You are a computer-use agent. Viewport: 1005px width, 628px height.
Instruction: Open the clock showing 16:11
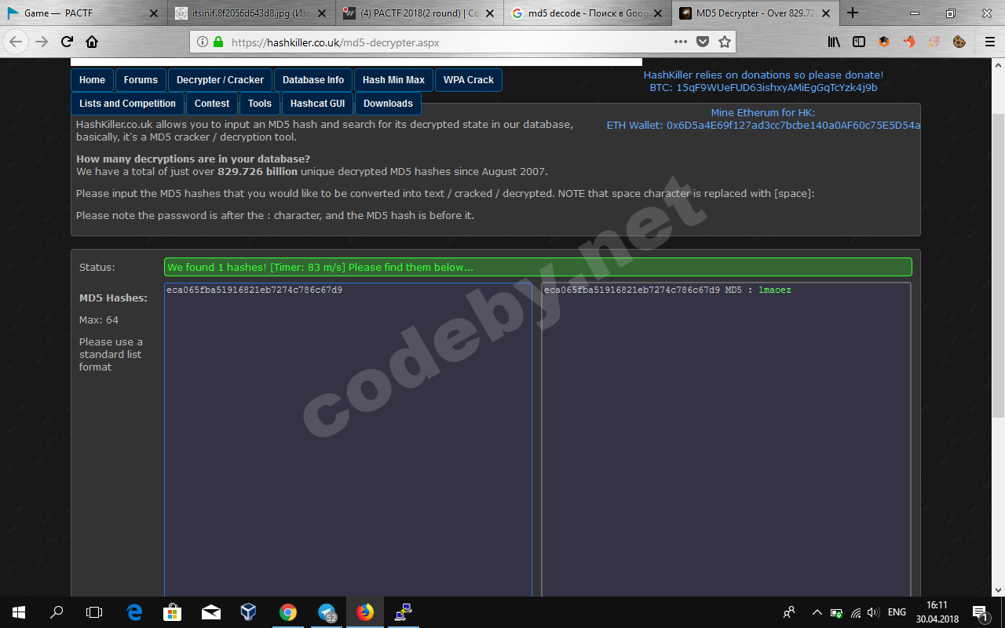pos(937,612)
